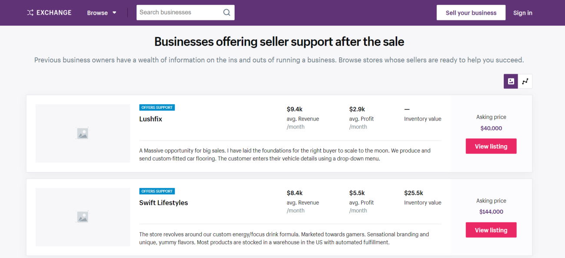Click the Exchange shuffle logo icon
The height and width of the screenshot is (258, 565).
pos(30,13)
